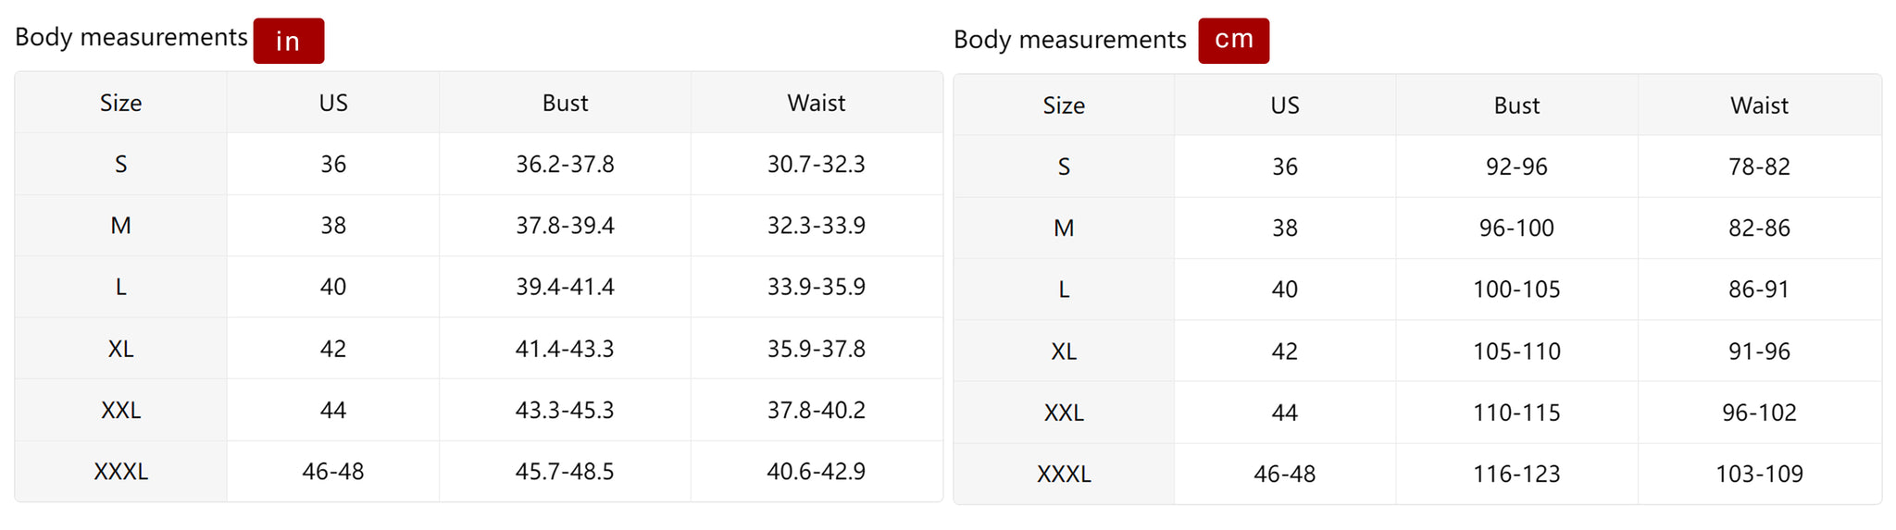Screen dimensions: 1896x530
Task: Click bust range 116-123
Action: (x=1516, y=474)
